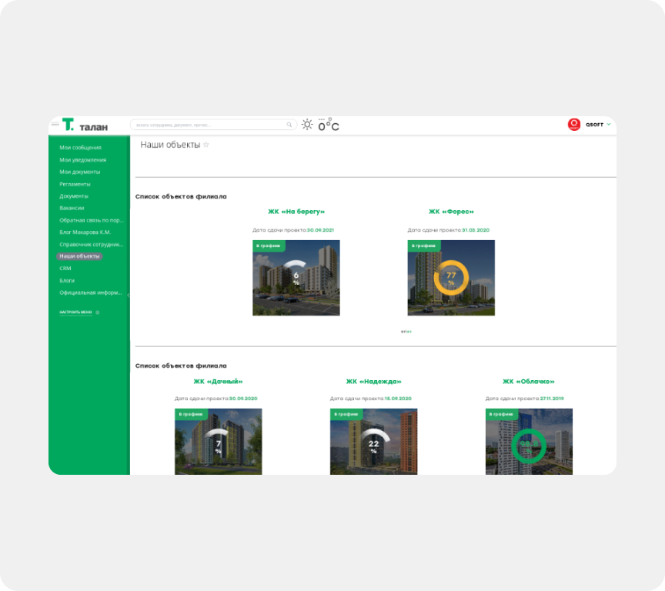The width and height of the screenshot is (665, 591).
Task: Click the Настроить меню link
Action: (75, 312)
